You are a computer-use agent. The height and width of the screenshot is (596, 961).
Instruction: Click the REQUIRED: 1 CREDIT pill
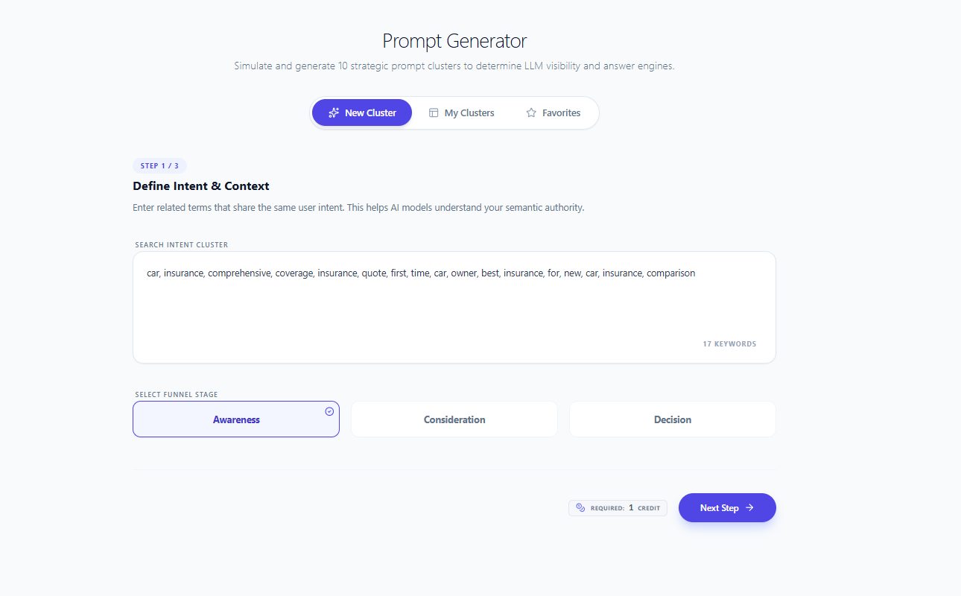pyautogui.click(x=618, y=507)
